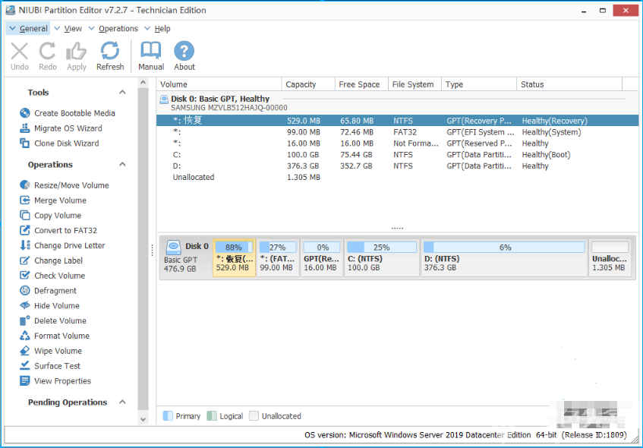This screenshot has height=448, width=643.
Task: Open the Manual book icon
Action: (151, 51)
